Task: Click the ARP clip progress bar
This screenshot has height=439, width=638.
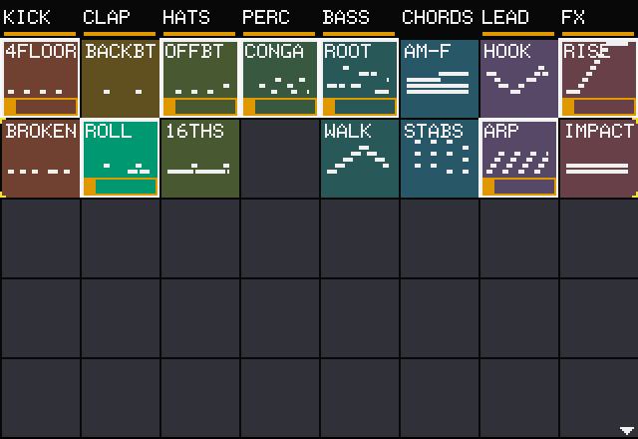Action: (x=518, y=187)
